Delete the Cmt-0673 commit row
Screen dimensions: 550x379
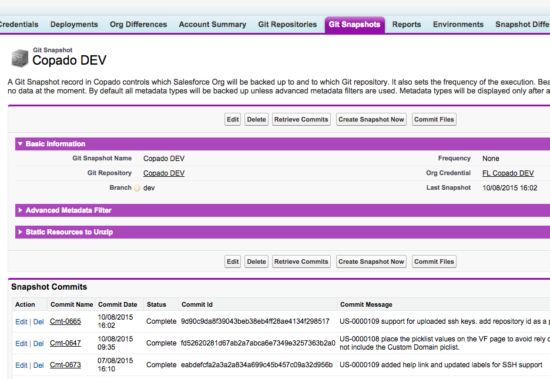pos(39,365)
